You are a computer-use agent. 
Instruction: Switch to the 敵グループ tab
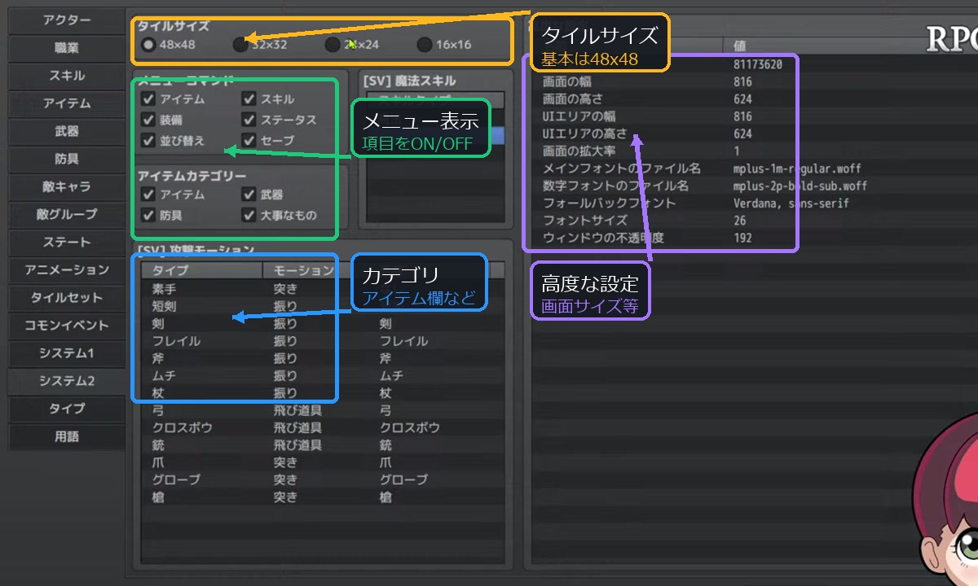coord(67,214)
